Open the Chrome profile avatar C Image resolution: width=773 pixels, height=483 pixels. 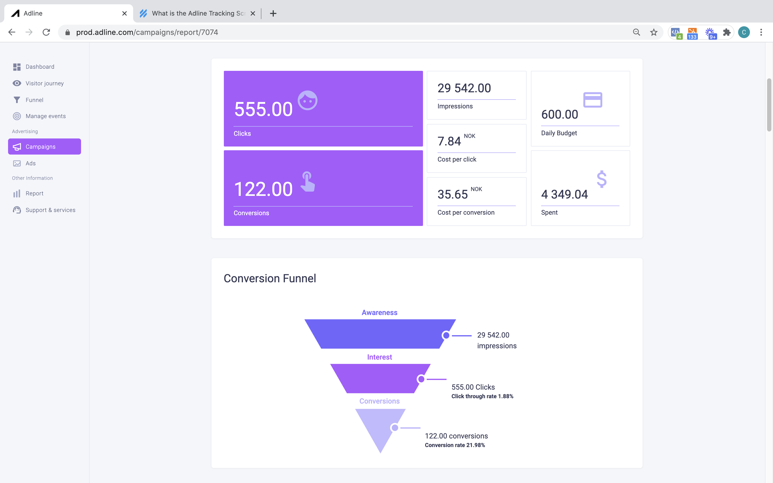(744, 32)
